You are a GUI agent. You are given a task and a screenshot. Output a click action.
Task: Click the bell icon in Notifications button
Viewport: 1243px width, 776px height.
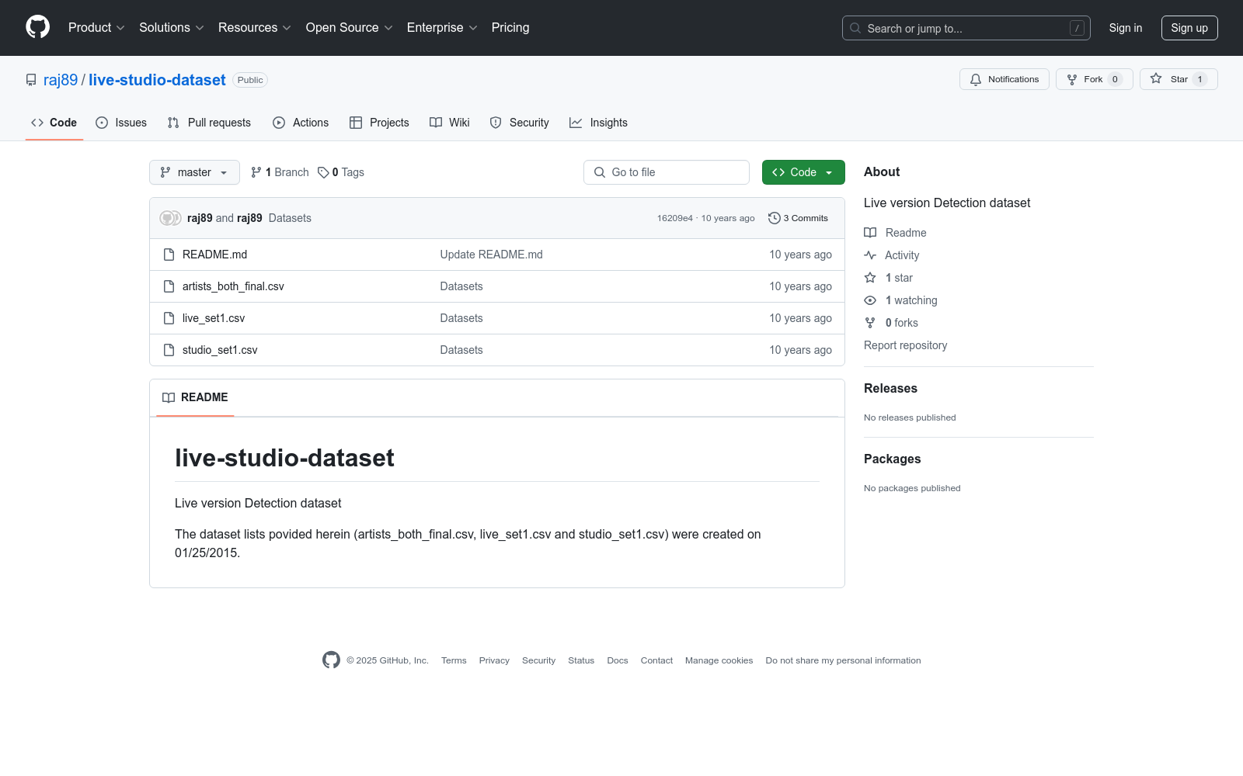coord(976,79)
